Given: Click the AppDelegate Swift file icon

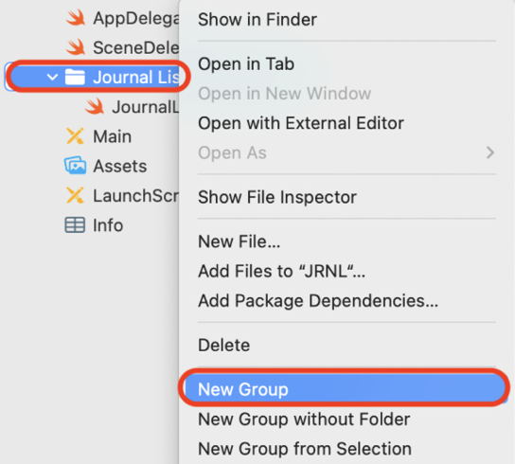Looking at the screenshot, I should [76, 18].
